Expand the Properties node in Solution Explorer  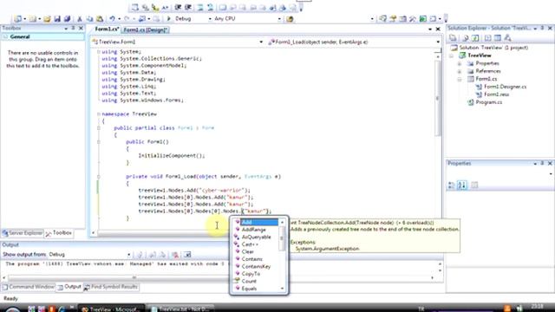[460, 63]
